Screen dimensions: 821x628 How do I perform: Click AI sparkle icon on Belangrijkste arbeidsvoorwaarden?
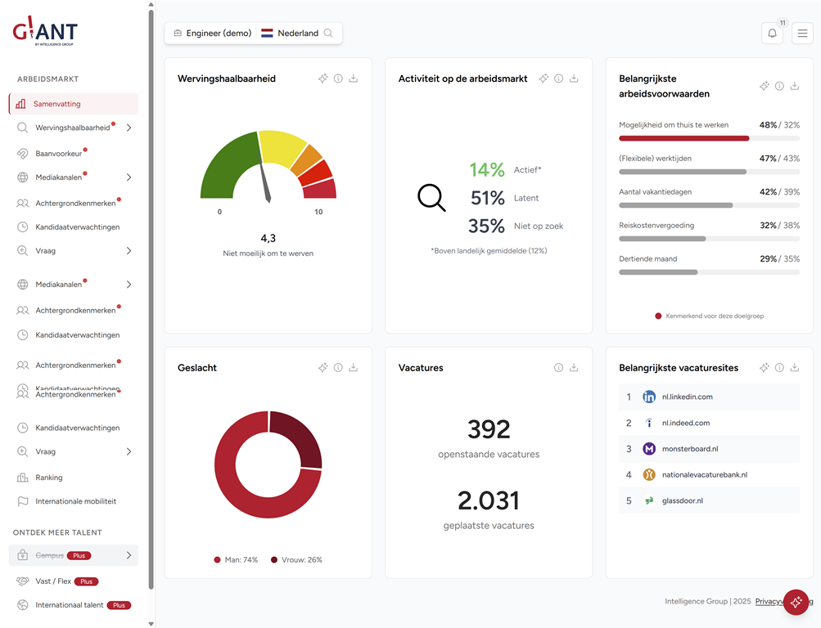(764, 86)
